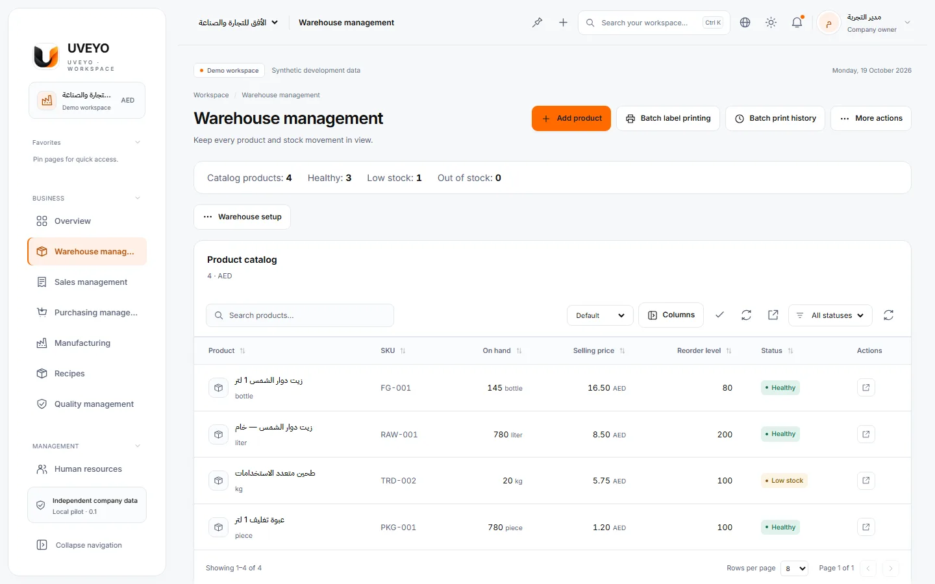Open the All statuses filter dropdown
This screenshot has width=935, height=584.
pos(830,315)
